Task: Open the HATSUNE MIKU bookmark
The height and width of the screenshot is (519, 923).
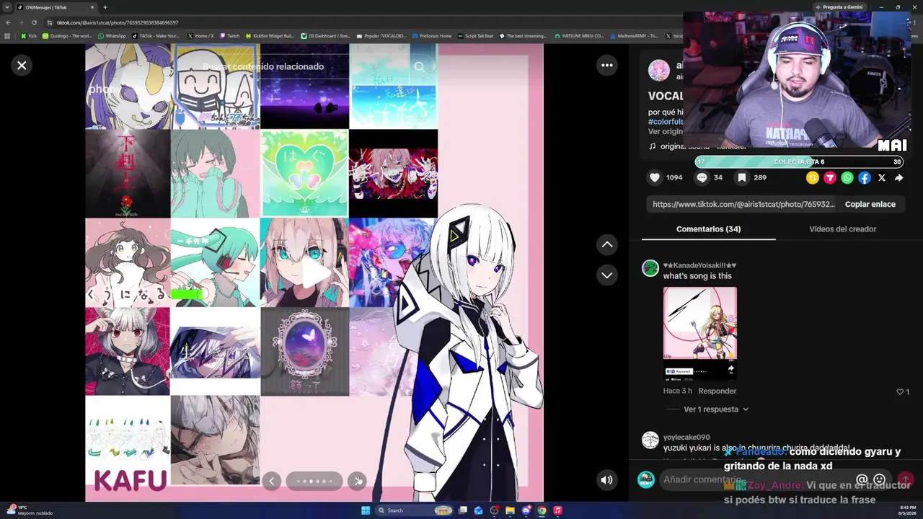Action: tap(578, 36)
